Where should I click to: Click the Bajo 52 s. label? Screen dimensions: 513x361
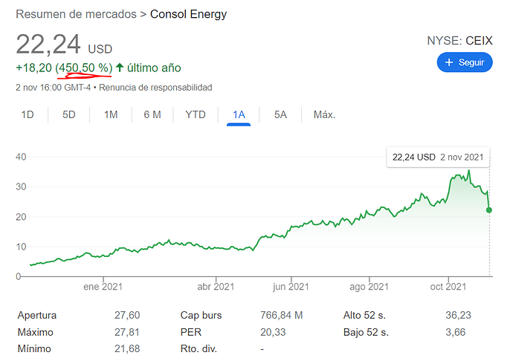[366, 332]
